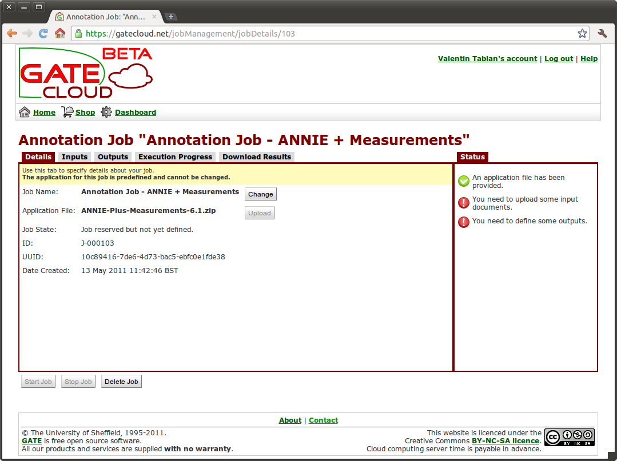
Task: Click the house icon beside Home
Action: 25,112
